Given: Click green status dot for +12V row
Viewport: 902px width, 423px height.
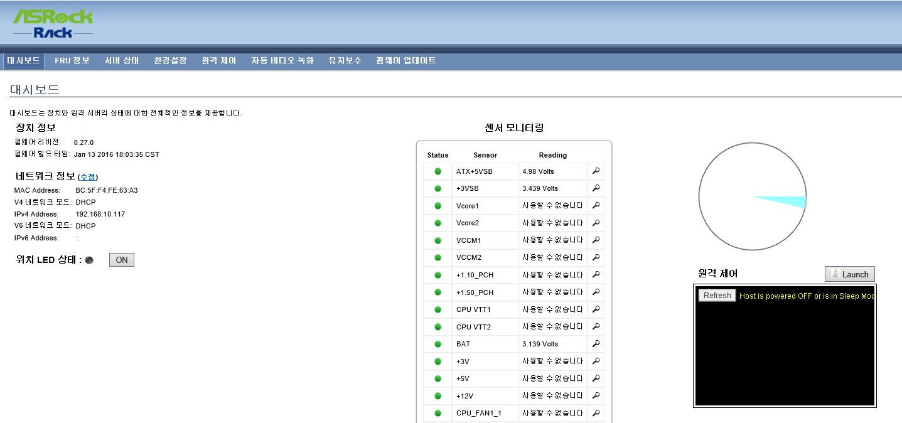Looking at the screenshot, I should [x=438, y=396].
